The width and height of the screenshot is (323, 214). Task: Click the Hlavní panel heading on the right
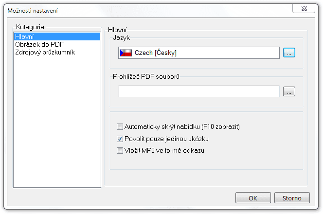(x=117, y=30)
